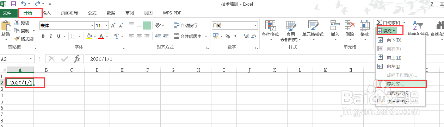Switch to 数据 Data tab
This screenshot has width=444, height=127.
pos(111,13)
